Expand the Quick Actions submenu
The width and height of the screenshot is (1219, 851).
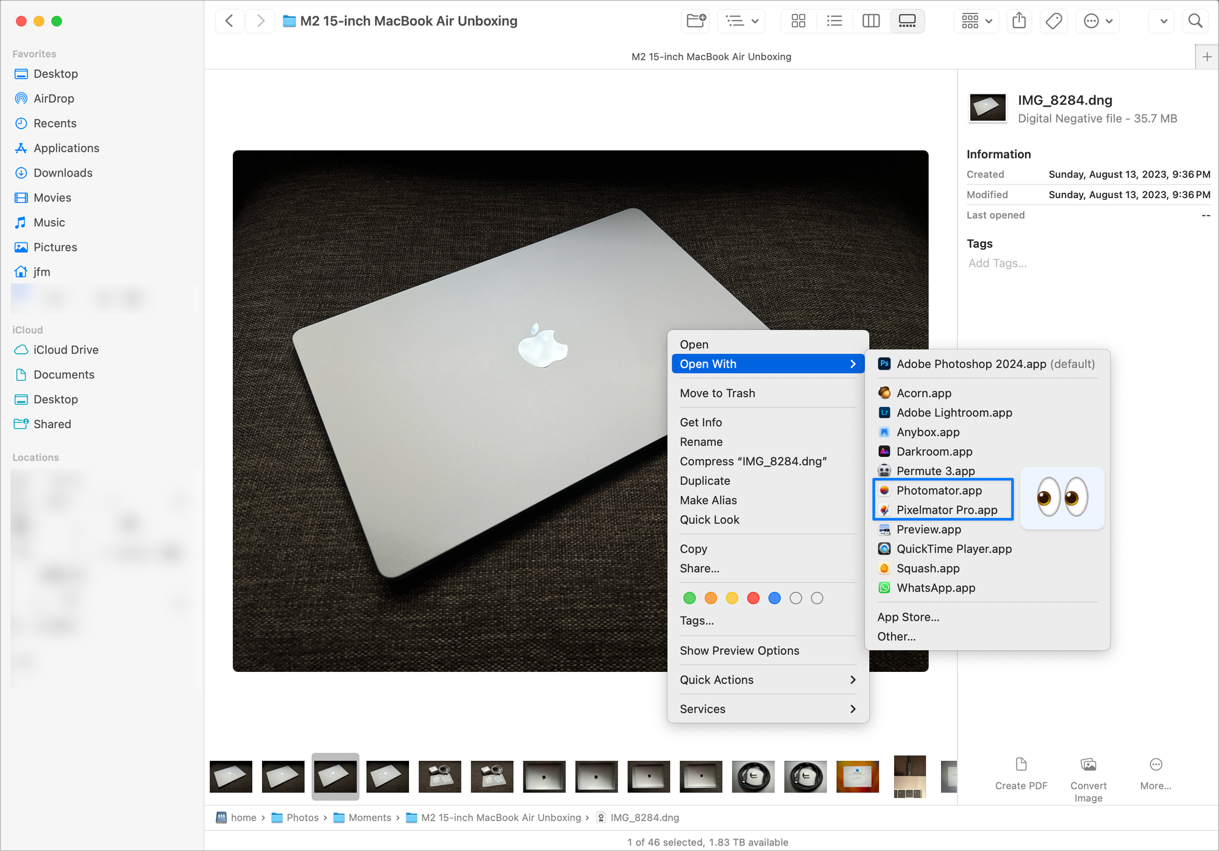pyautogui.click(x=717, y=679)
